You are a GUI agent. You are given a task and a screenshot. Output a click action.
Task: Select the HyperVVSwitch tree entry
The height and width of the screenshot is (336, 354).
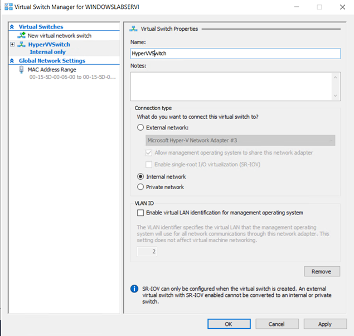click(x=49, y=44)
